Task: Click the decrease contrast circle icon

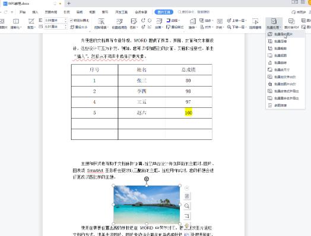Action: 150,20
